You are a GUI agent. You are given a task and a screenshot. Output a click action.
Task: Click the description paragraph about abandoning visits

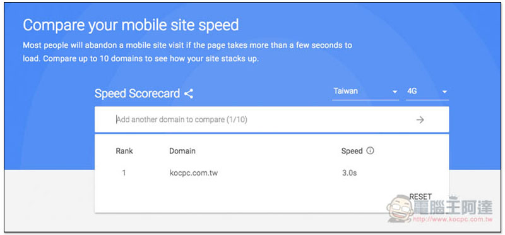point(187,52)
